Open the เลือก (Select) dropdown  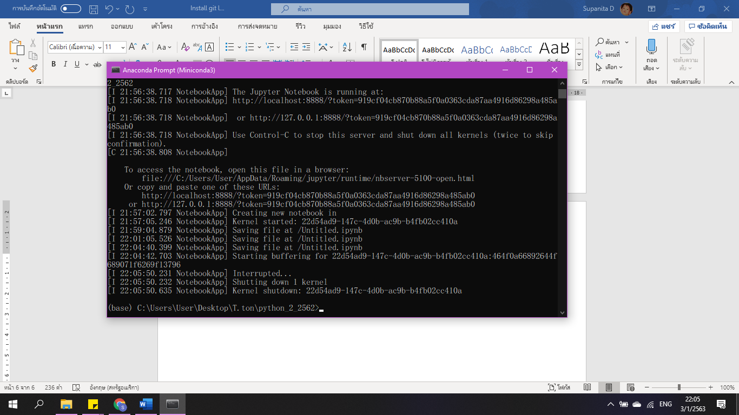(x=609, y=68)
